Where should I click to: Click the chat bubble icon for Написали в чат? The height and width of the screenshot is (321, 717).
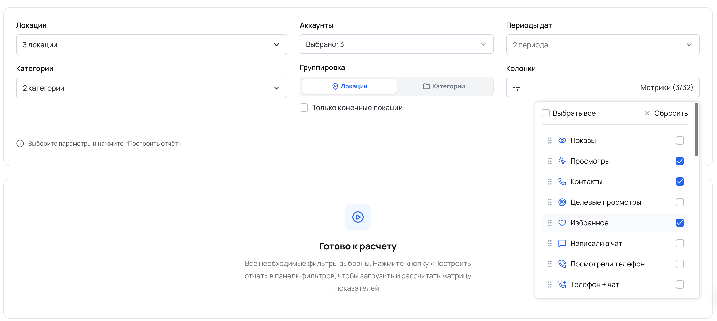click(x=562, y=243)
